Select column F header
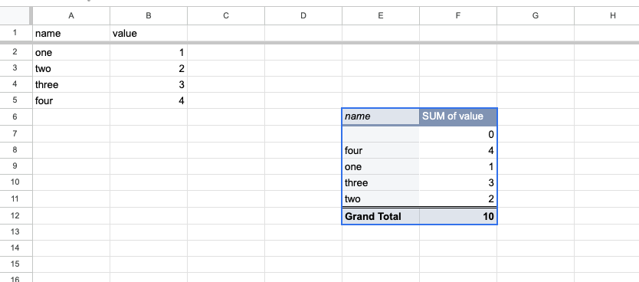The width and height of the screenshot is (639, 282). 458,16
